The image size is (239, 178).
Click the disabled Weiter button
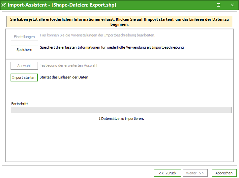[195, 173]
